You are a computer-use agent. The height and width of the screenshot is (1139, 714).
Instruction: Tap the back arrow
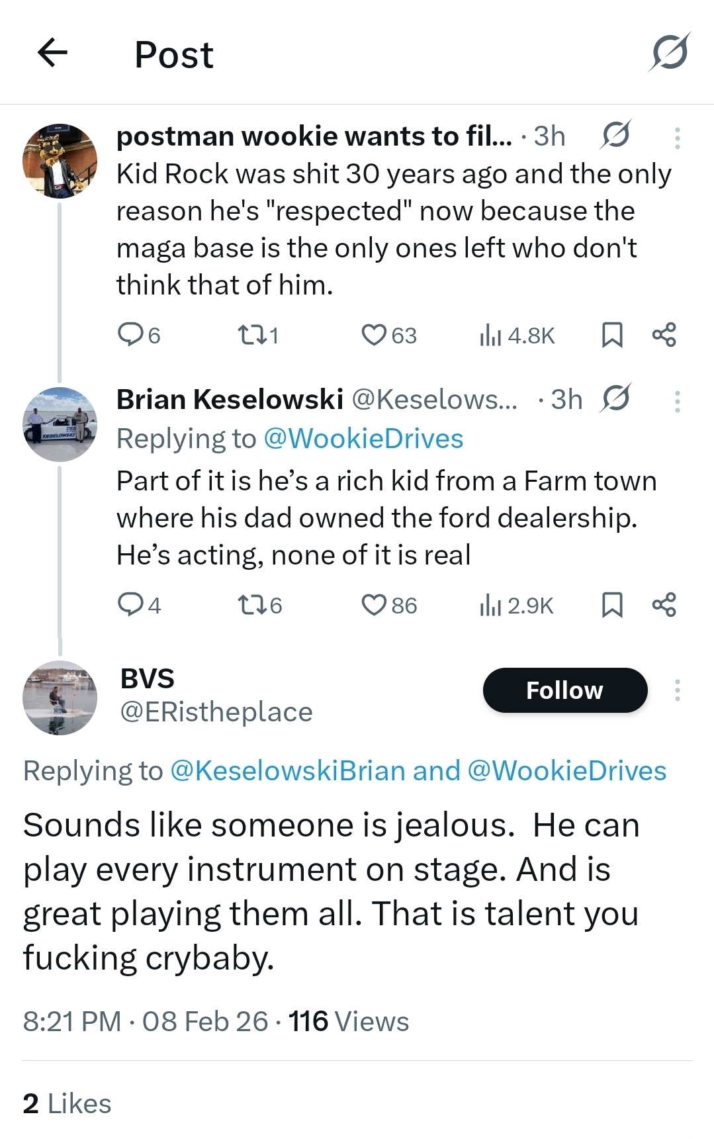pyautogui.click(x=53, y=53)
